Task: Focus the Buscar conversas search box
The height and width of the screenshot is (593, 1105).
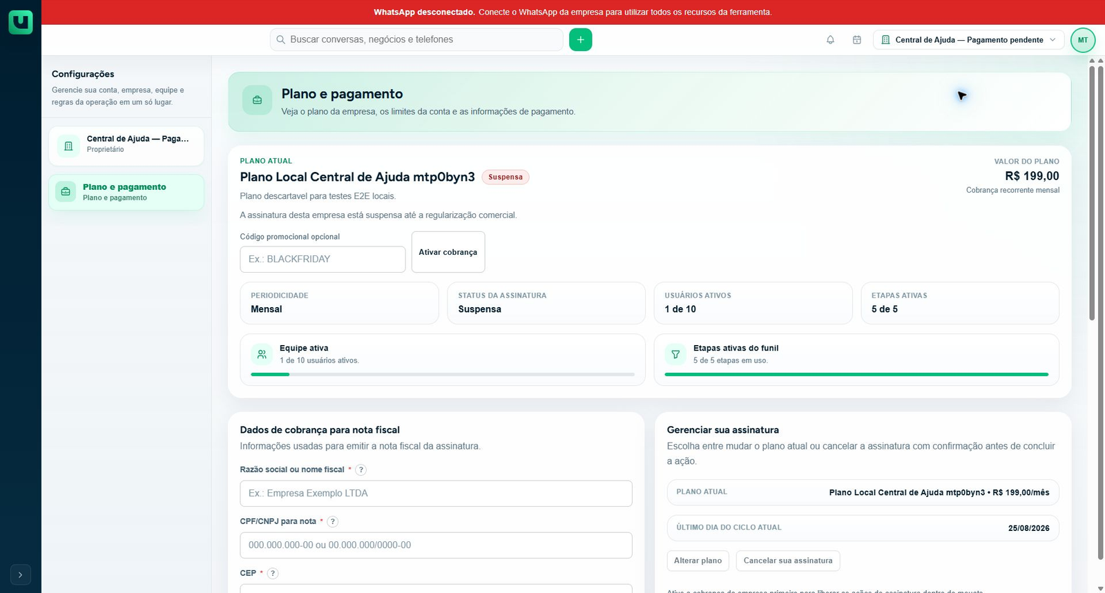Action: (x=416, y=40)
